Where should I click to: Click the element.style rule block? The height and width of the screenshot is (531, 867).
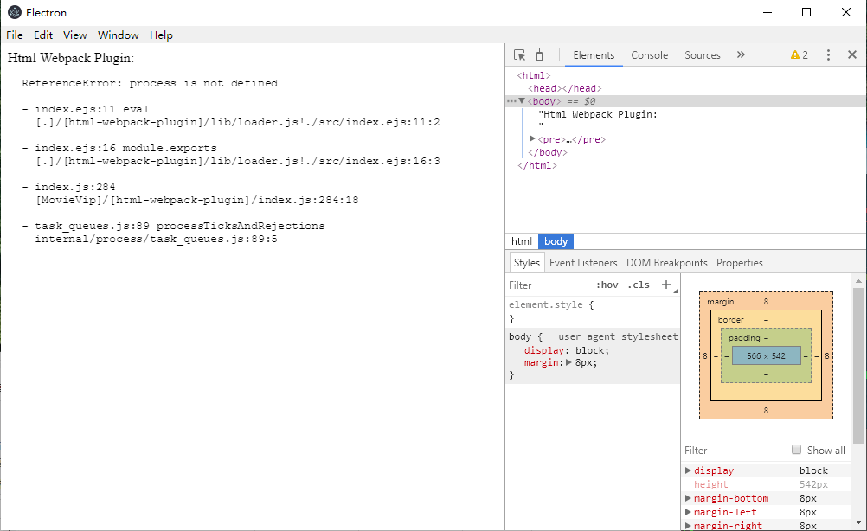pos(593,311)
